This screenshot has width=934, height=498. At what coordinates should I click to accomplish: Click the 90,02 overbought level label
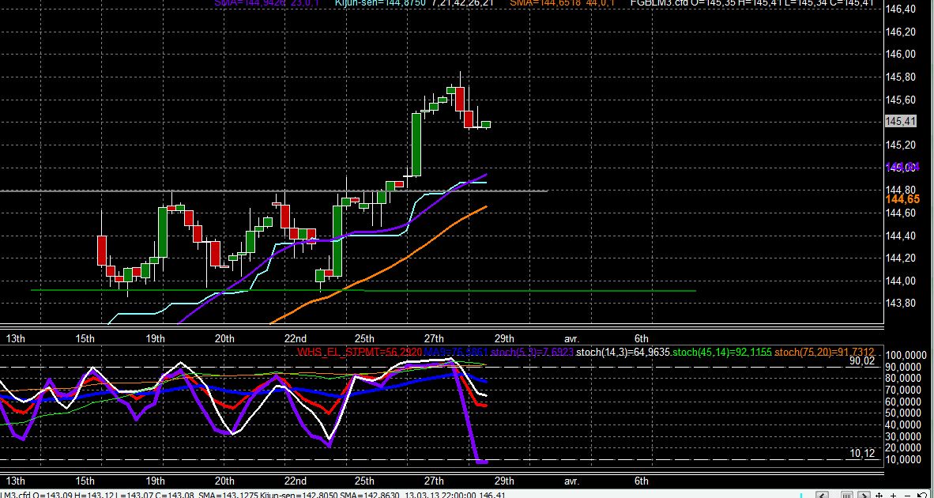863,360
